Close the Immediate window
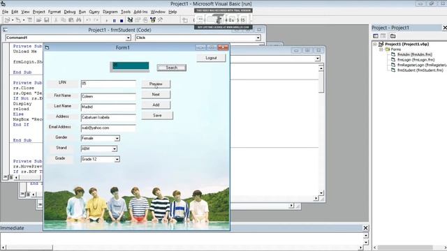 (365, 228)
